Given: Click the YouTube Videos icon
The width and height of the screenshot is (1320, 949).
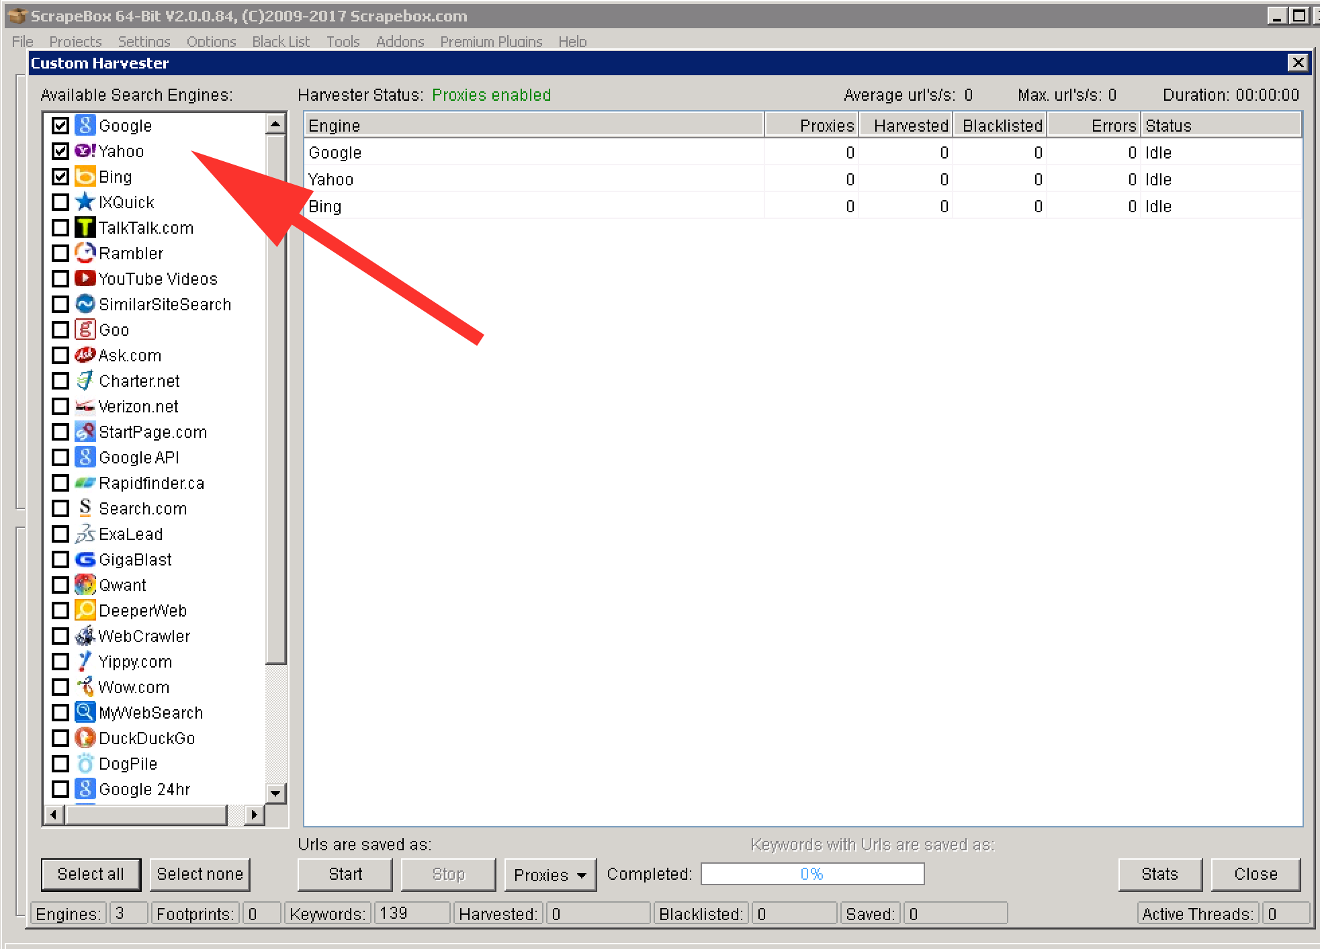Looking at the screenshot, I should pos(85,279).
